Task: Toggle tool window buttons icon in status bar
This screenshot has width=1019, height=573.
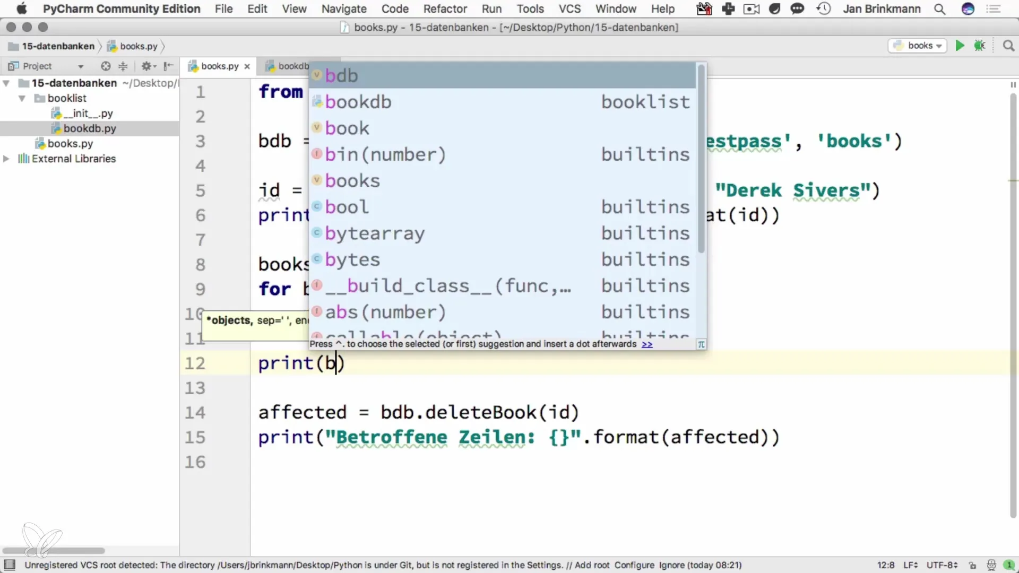Action: (10, 565)
